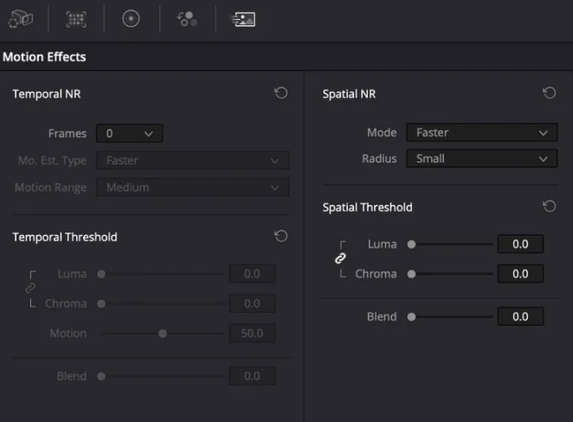Open the Spatial NR Radius dropdown

(481, 159)
